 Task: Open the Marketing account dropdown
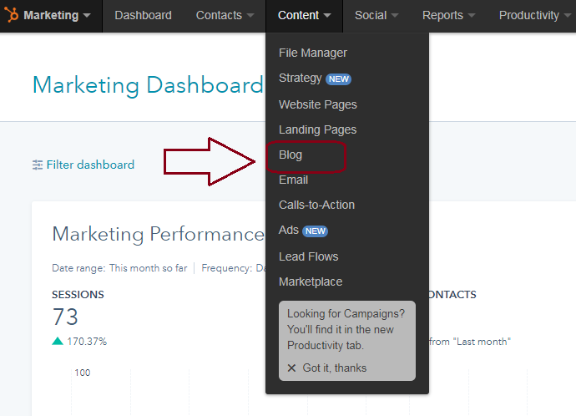[57, 15]
